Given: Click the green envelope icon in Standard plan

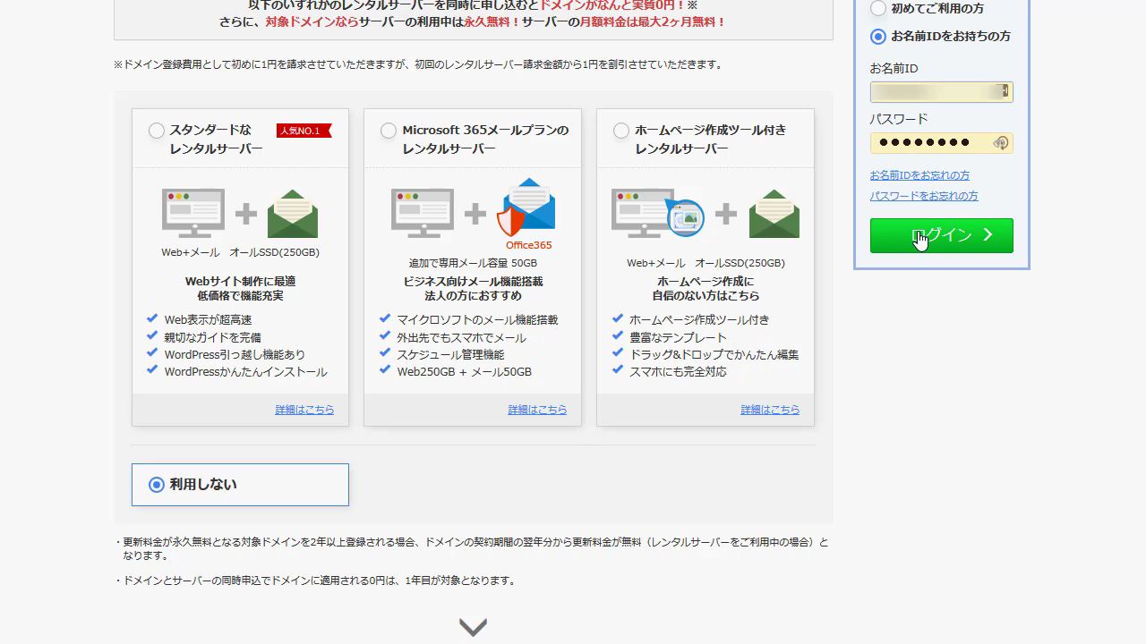Looking at the screenshot, I should click(293, 215).
